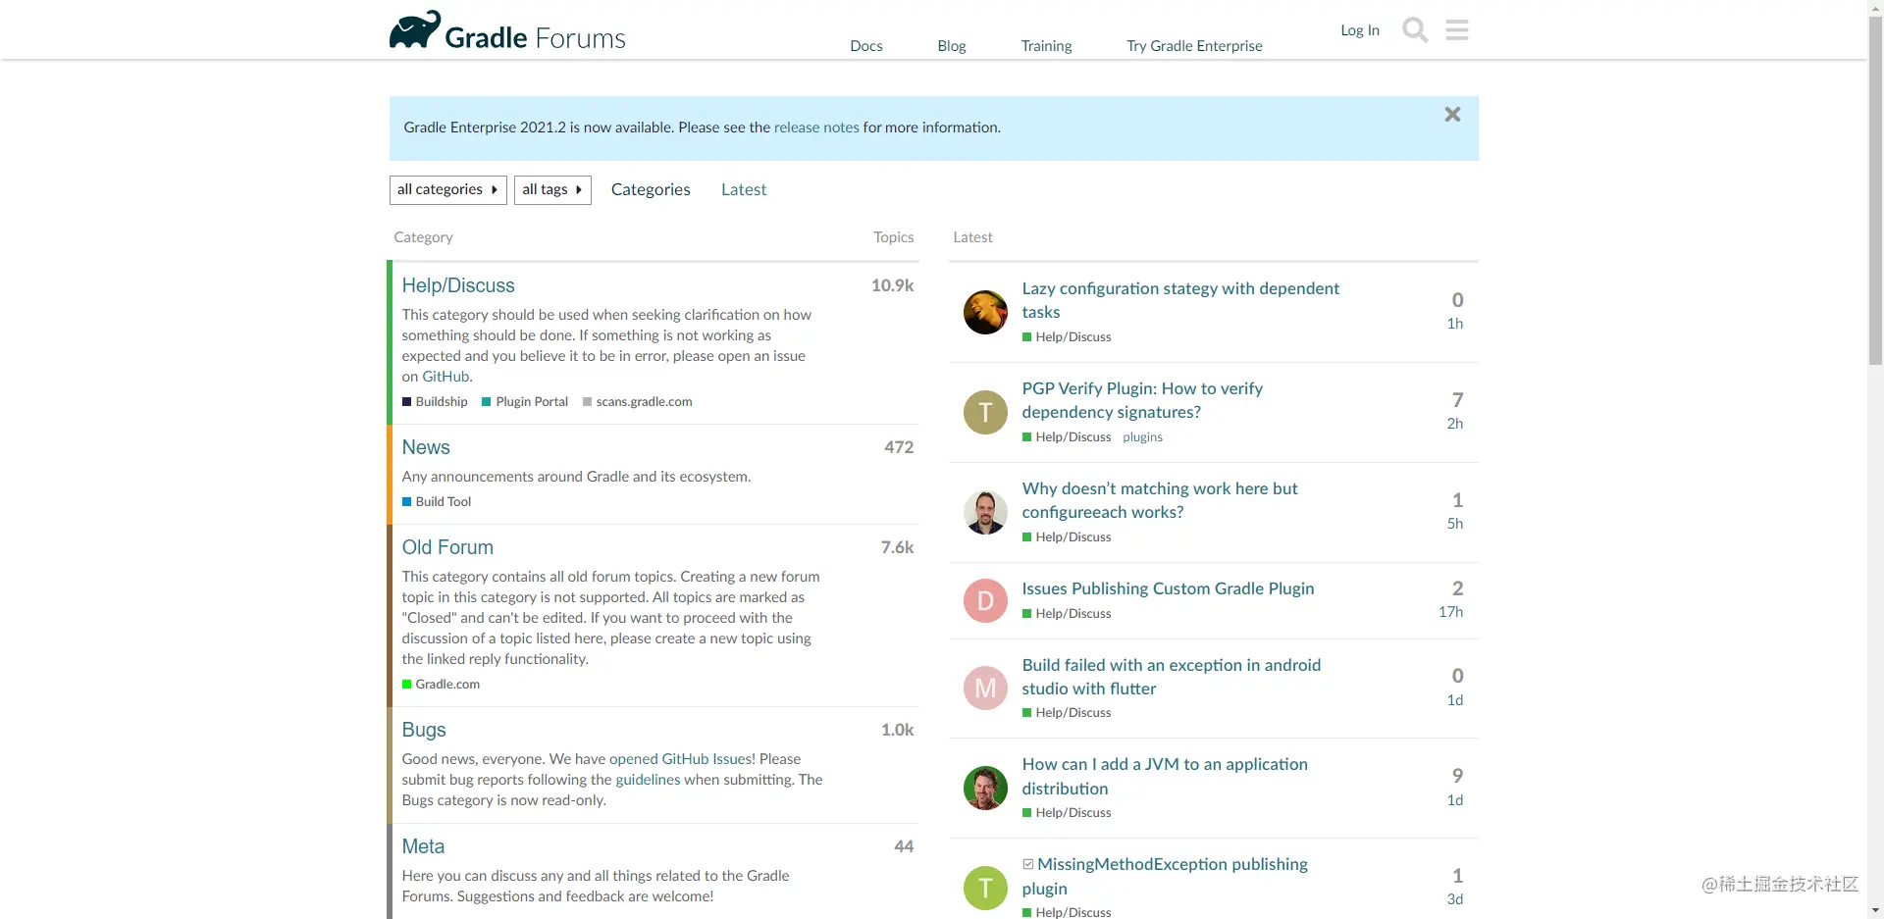
Task: Open the Build Tool subcategory
Action: click(x=437, y=502)
